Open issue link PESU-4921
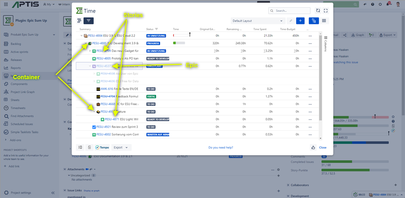The height and width of the screenshot is (198, 405). (x=103, y=127)
